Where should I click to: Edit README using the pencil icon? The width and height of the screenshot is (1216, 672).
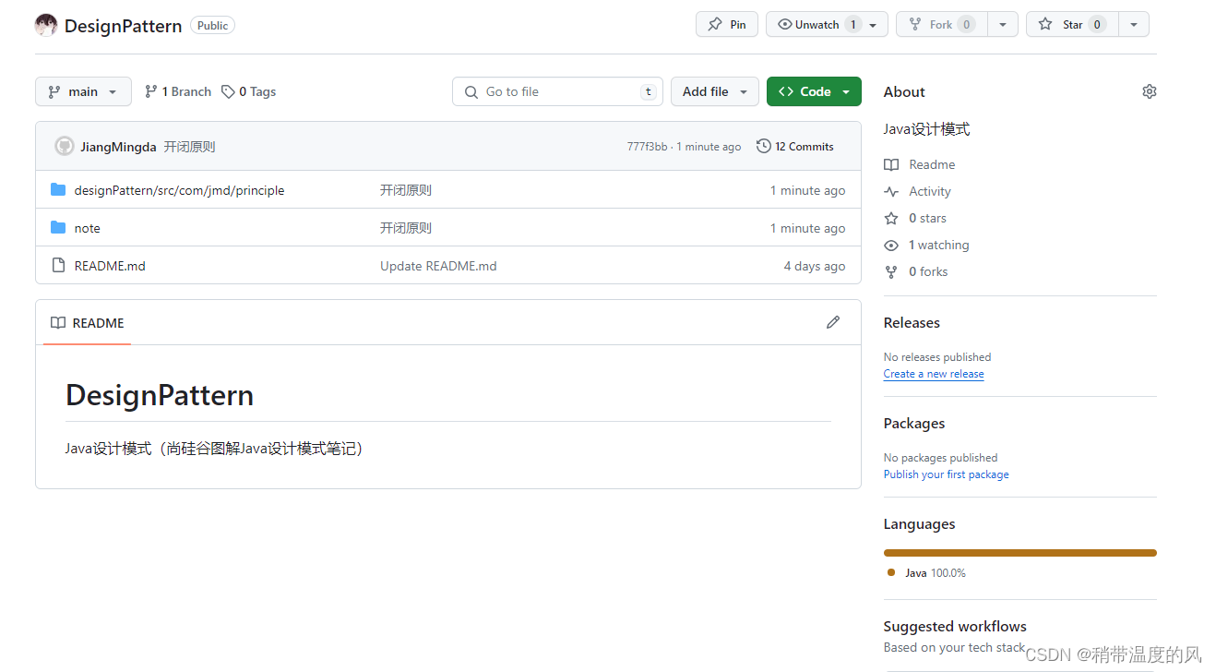pos(833,322)
